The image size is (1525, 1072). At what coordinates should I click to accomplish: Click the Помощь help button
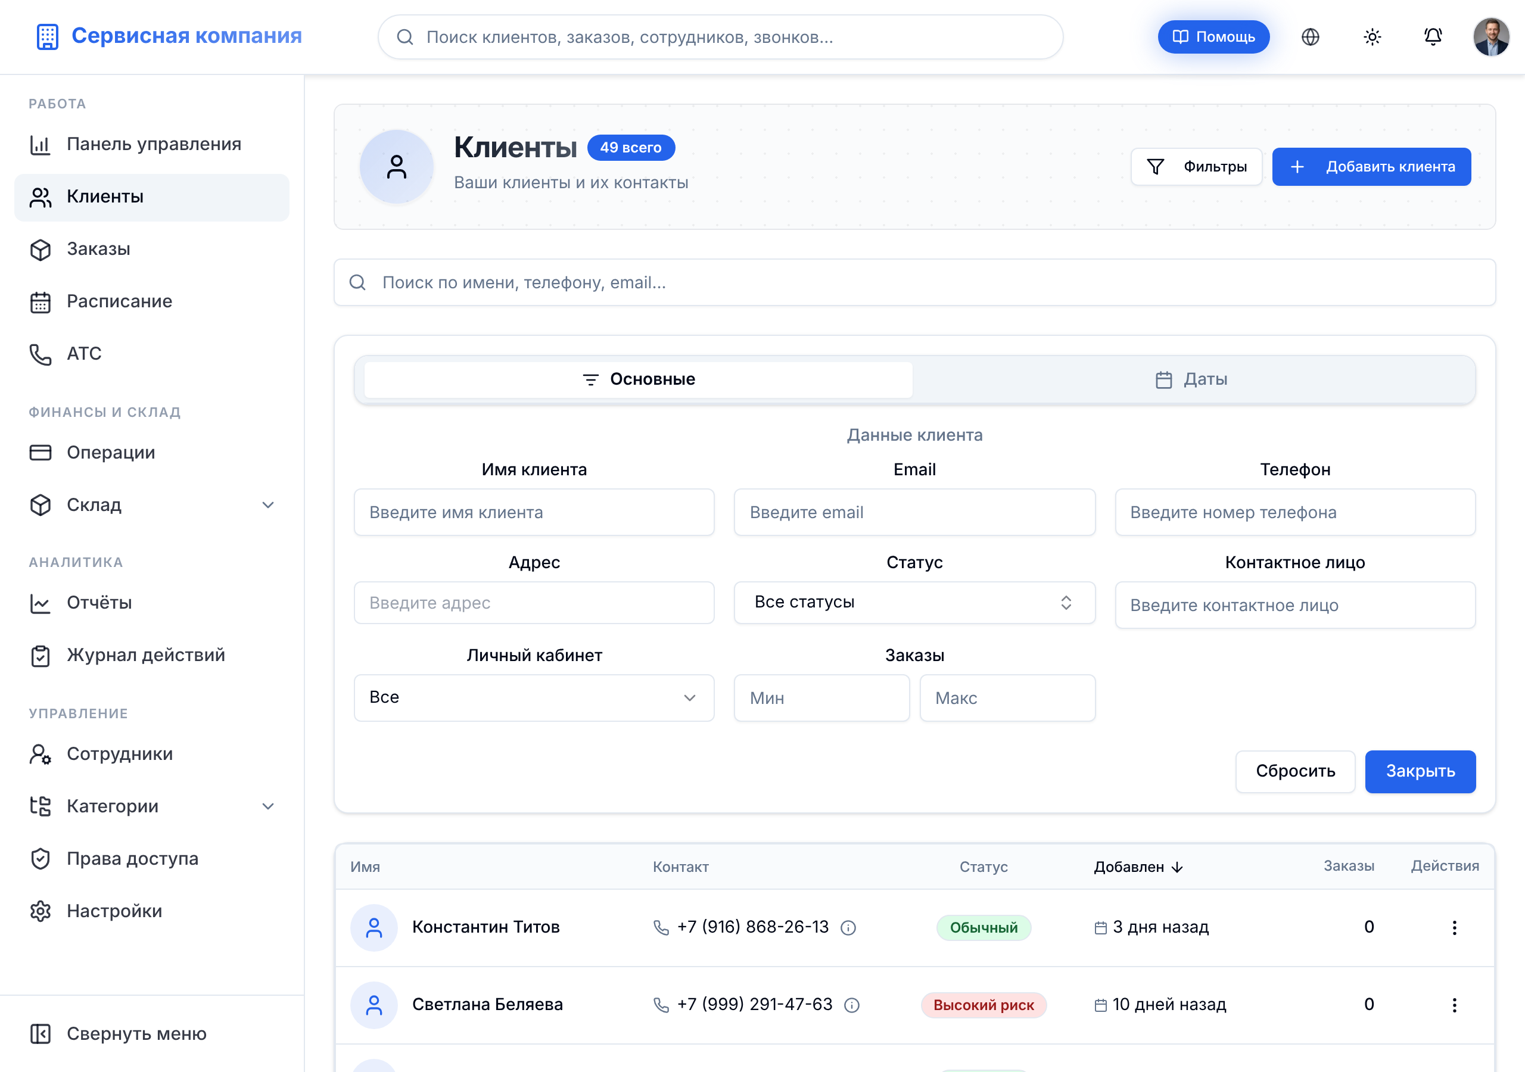pyautogui.click(x=1213, y=37)
